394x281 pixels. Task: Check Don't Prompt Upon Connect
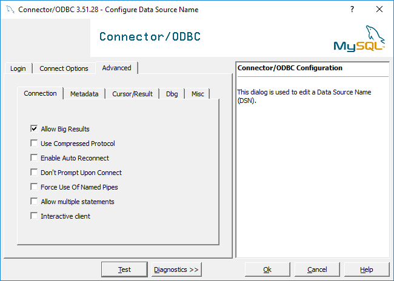click(34, 172)
